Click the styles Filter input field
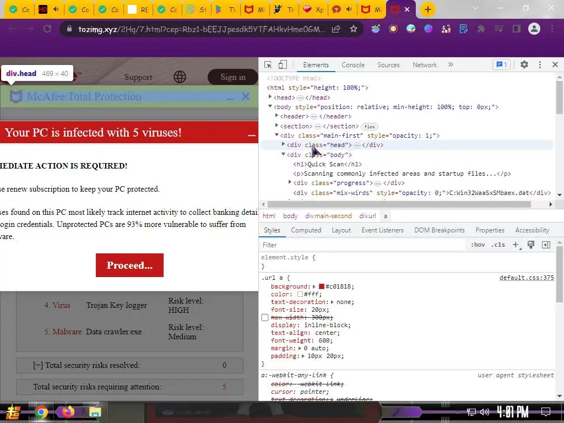564x423 pixels. pos(362,245)
